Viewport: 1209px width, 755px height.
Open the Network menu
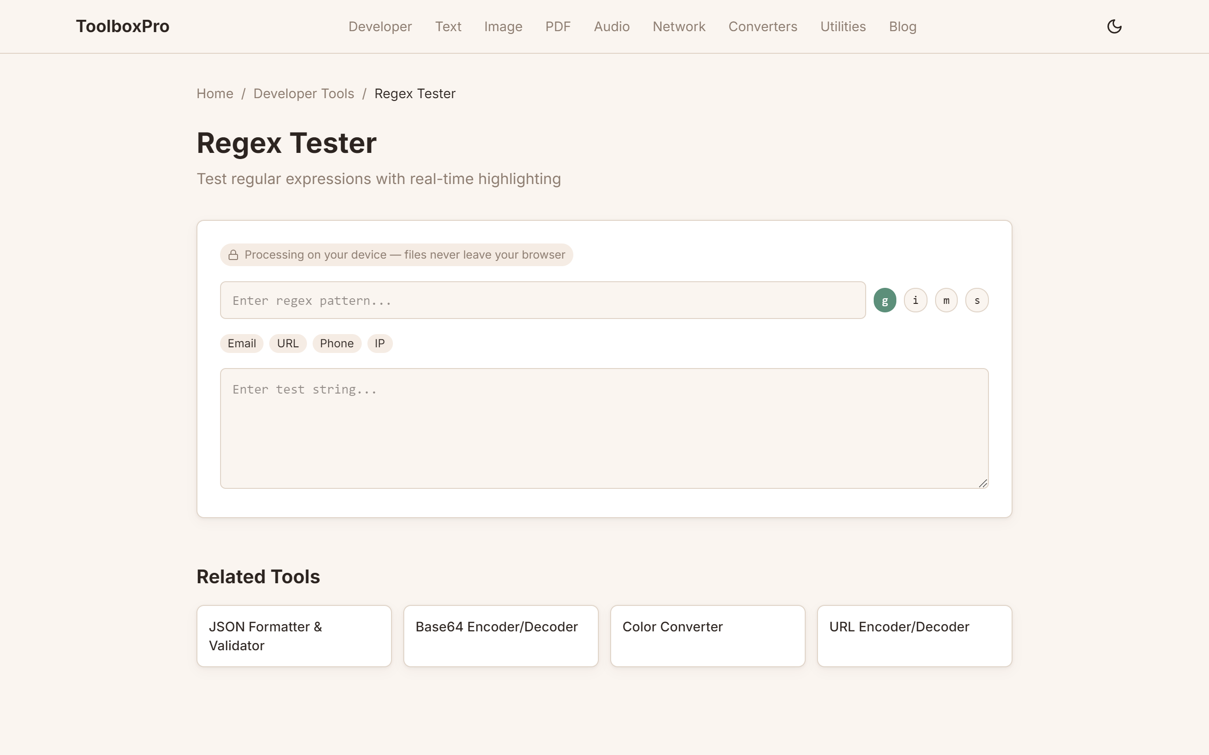(x=679, y=26)
